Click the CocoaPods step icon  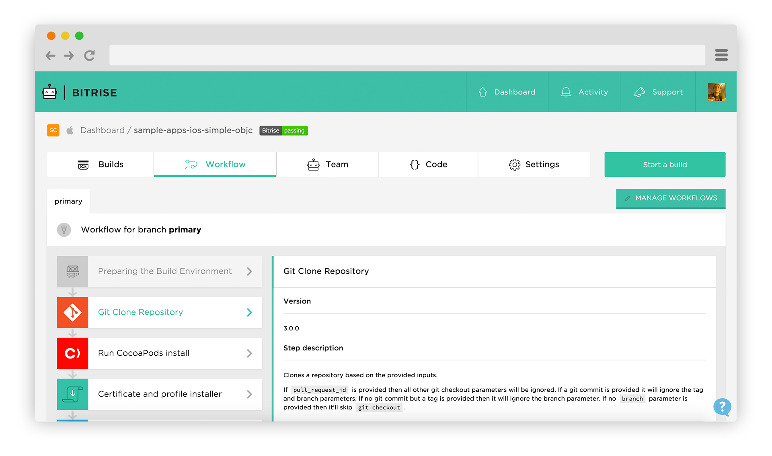click(x=72, y=353)
